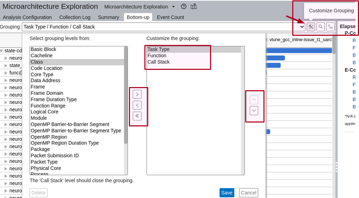Move grouping level down with down arrow

[254, 111]
